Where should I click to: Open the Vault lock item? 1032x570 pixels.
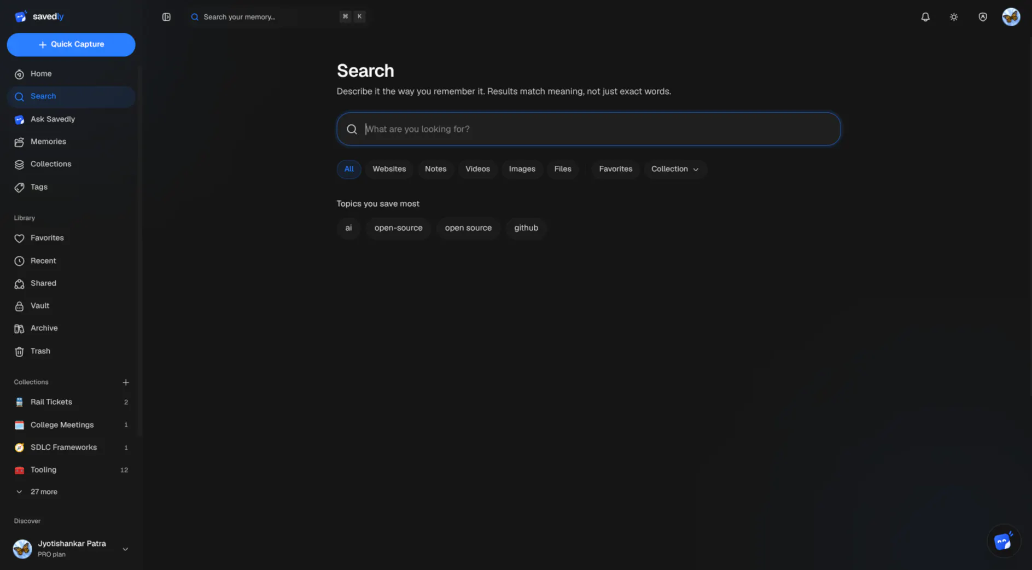[71, 306]
